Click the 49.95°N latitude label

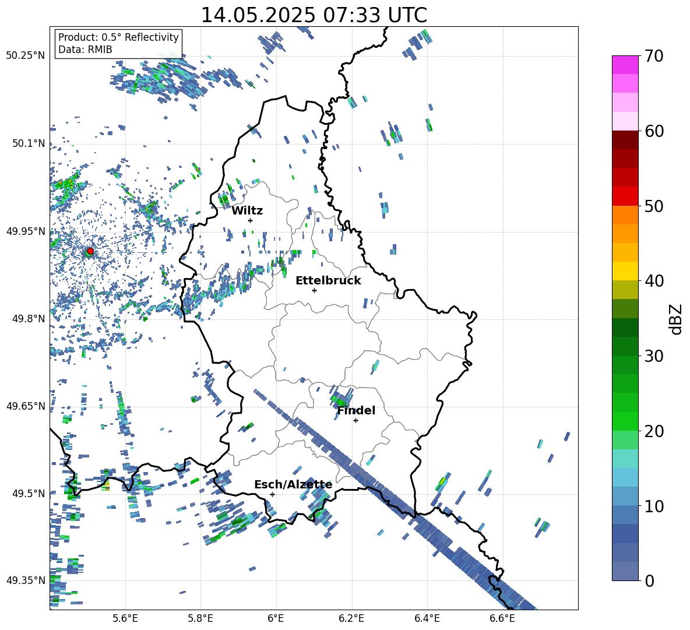click(x=25, y=231)
